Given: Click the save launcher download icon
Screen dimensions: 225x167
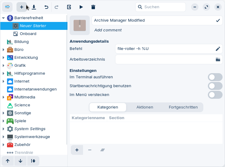Looking at the screenshot, I should 34,7.
